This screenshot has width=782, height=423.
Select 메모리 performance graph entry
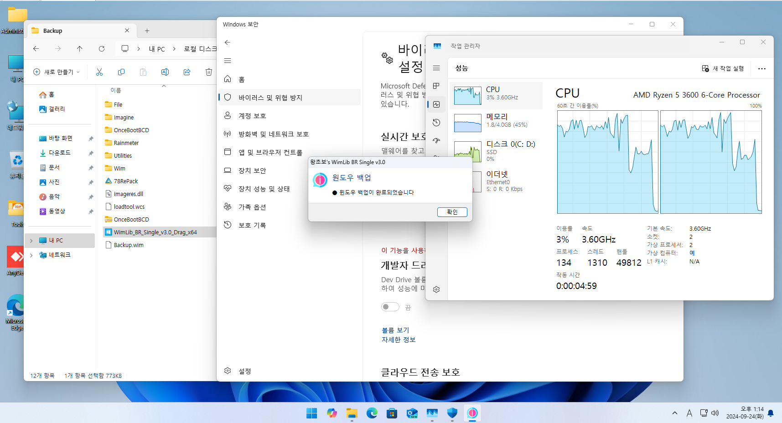pos(496,123)
